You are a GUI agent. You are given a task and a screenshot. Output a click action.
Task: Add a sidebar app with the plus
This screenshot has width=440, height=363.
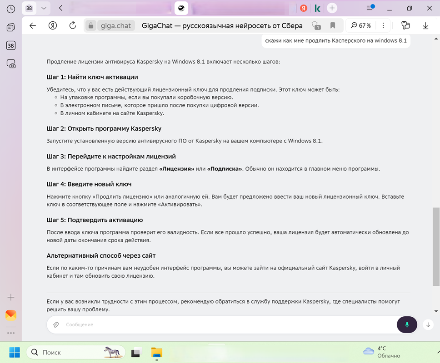10,297
